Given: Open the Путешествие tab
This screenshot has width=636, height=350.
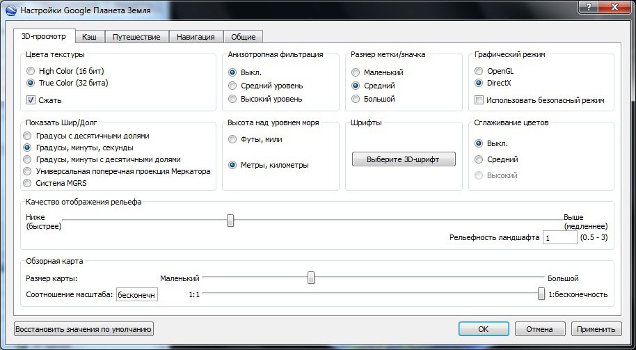Looking at the screenshot, I should [x=136, y=37].
